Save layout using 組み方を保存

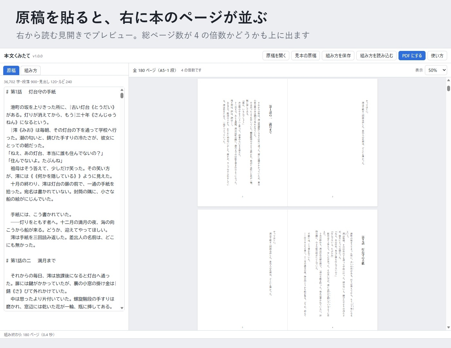click(338, 56)
